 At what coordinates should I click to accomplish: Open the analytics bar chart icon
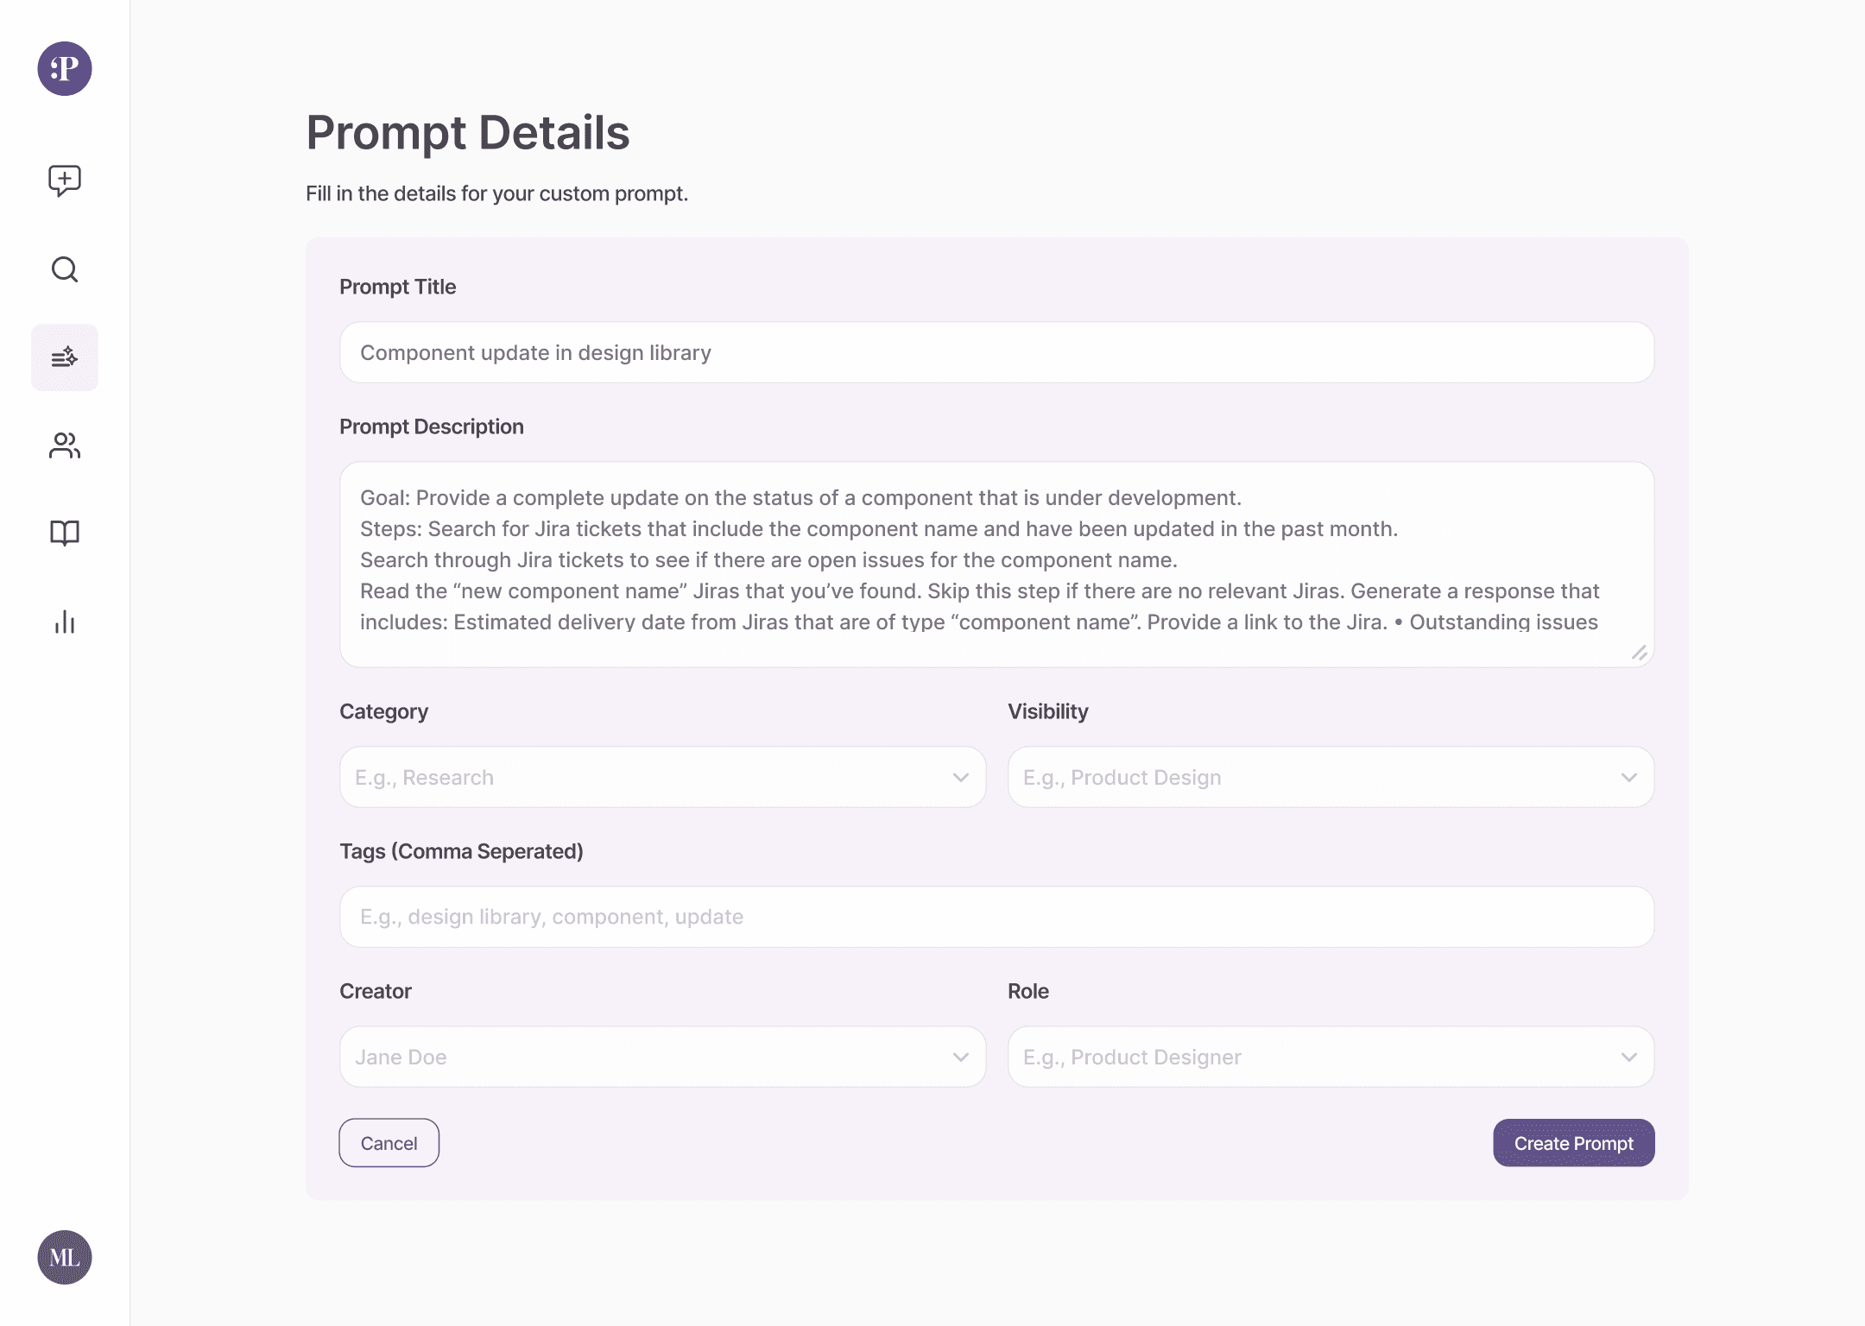65,622
